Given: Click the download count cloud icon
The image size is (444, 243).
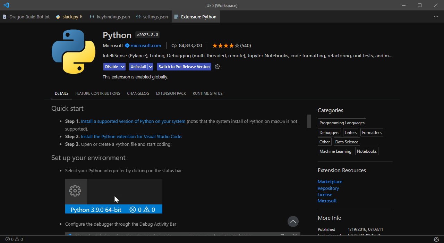Looking at the screenshot, I should [174, 45].
